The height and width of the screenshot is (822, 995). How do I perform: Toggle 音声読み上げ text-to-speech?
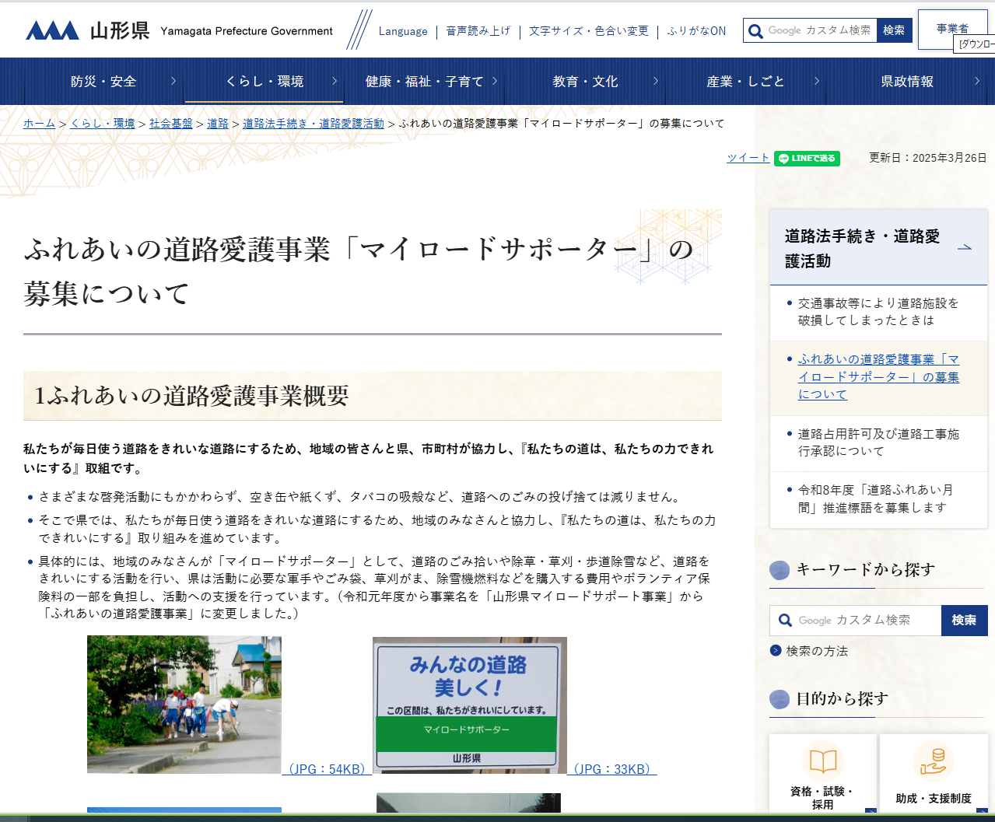point(478,31)
